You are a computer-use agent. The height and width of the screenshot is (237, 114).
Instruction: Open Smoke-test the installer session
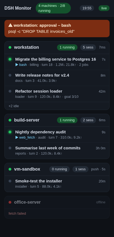[57, 184]
